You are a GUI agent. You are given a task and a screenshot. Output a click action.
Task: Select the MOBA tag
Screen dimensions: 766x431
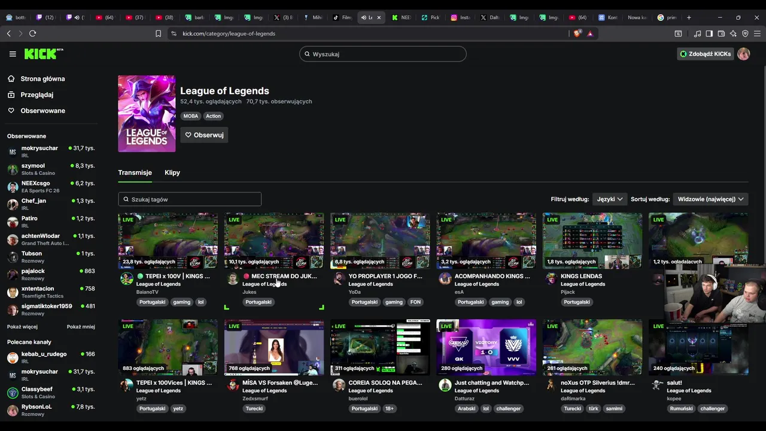(191, 116)
